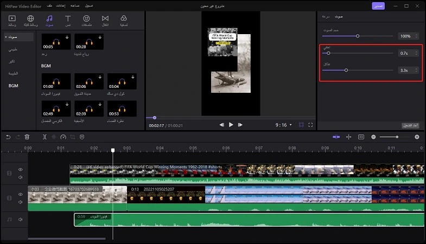Select the 00:53 BGM audio thumbnail

click(122, 108)
